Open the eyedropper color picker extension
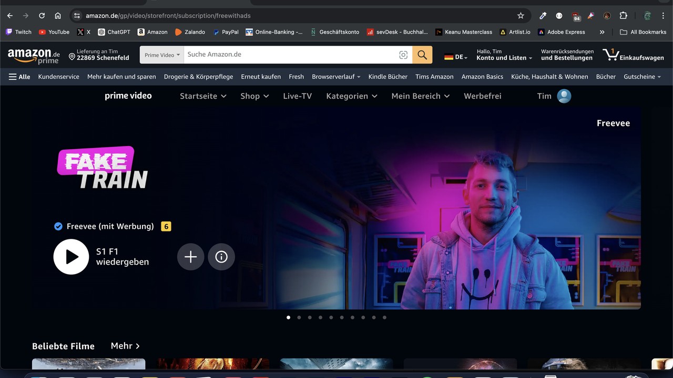 pyautogui.click(x=543, y=16)
